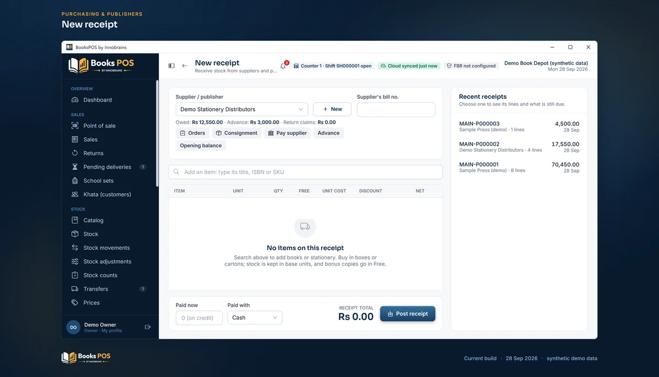This screenshot has height=377, width=659.
Task: Click the DISCOUNT column header
Action: click(x=371, y=191)
